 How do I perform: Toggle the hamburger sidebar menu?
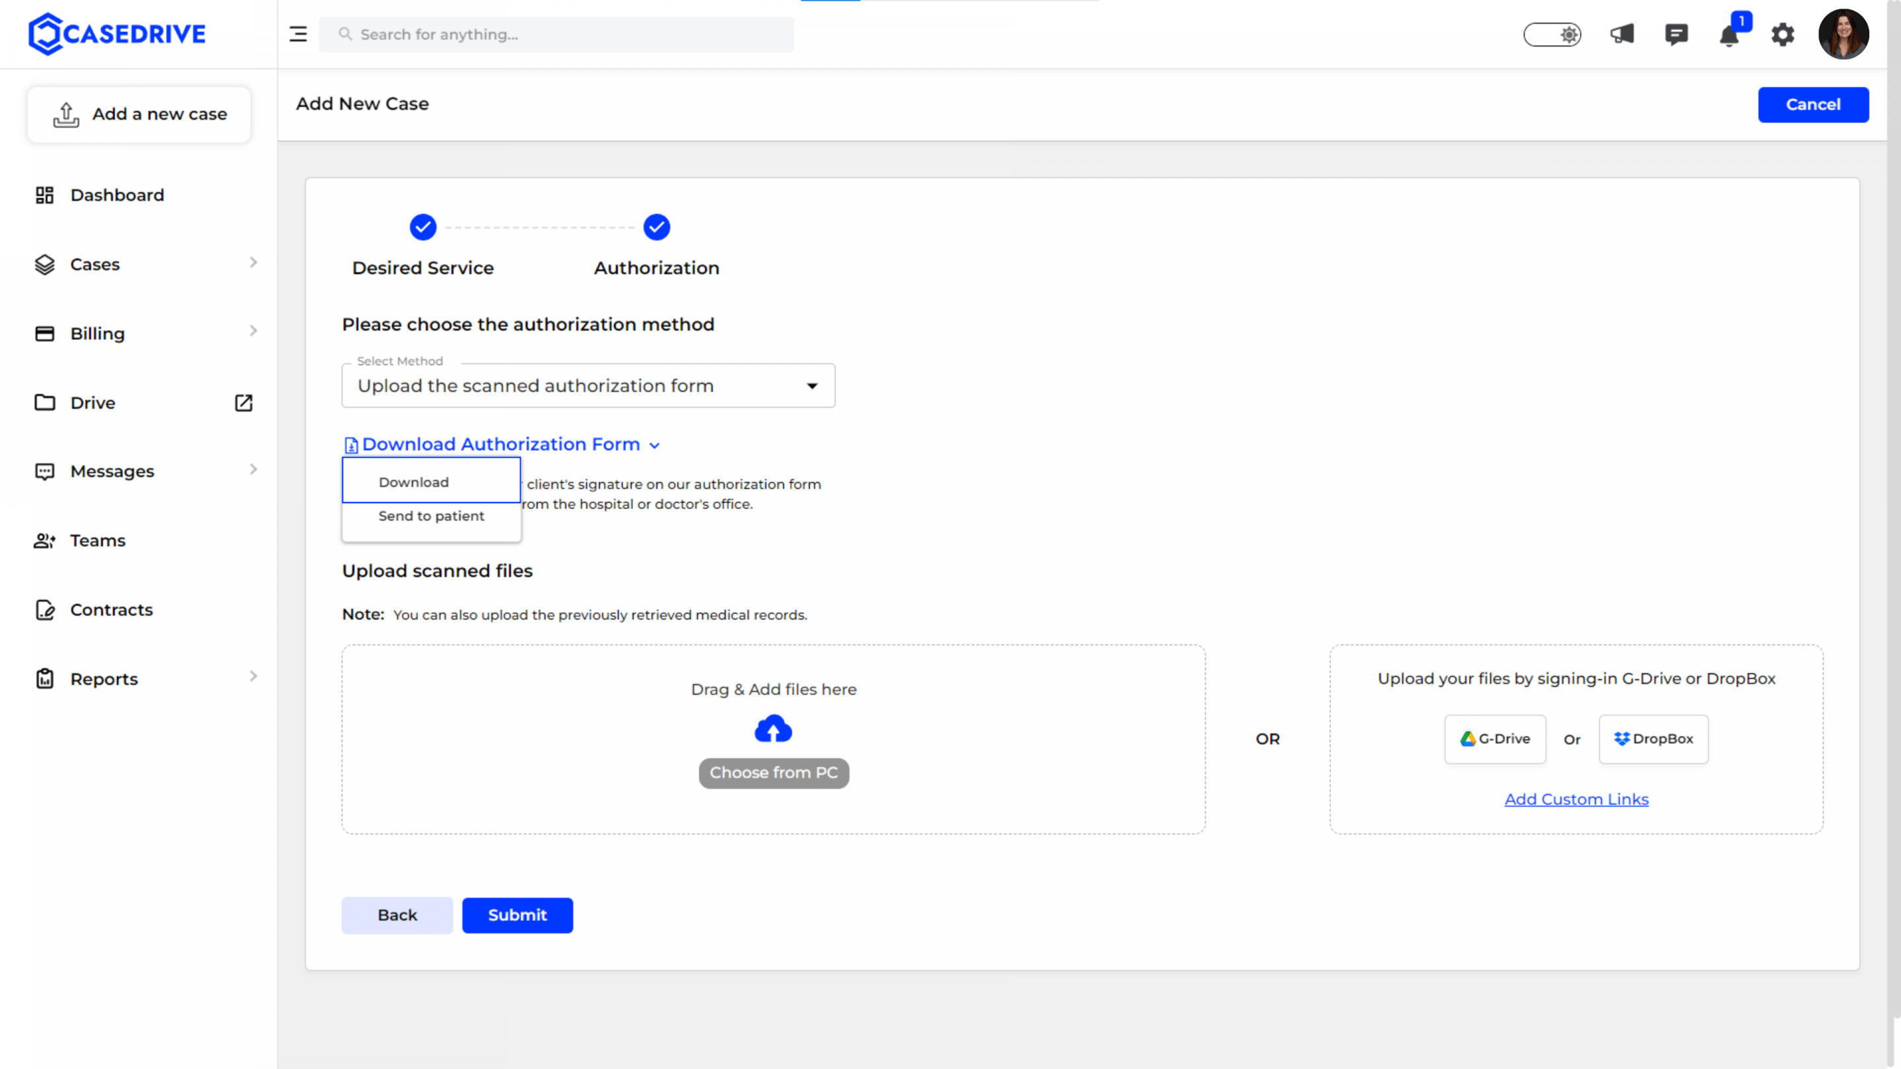(298, 34)
